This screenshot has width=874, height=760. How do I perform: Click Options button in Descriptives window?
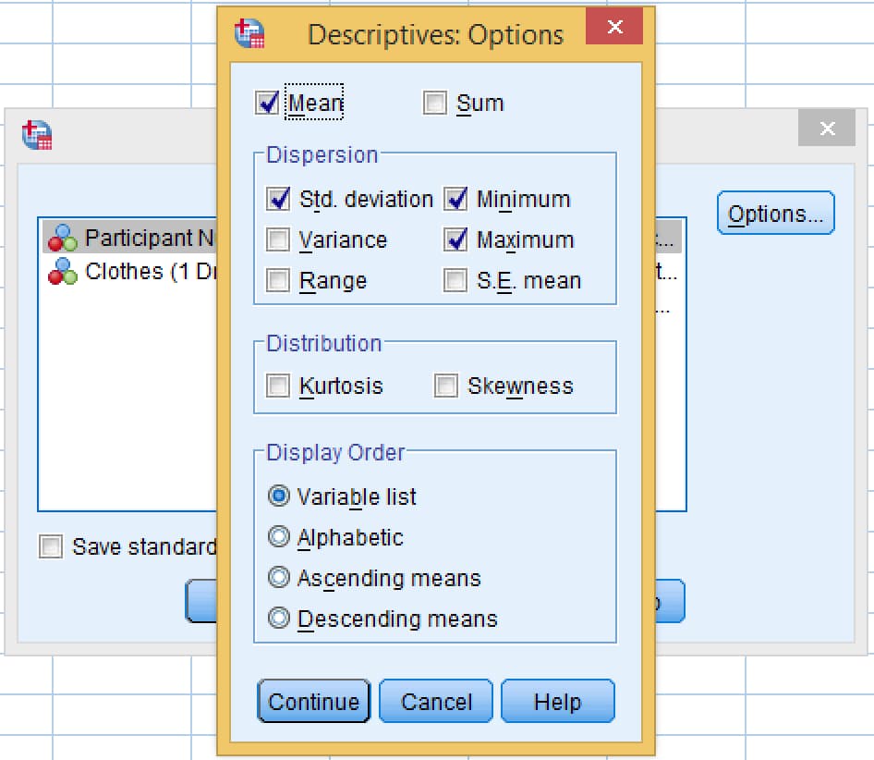tap(775, 214)
